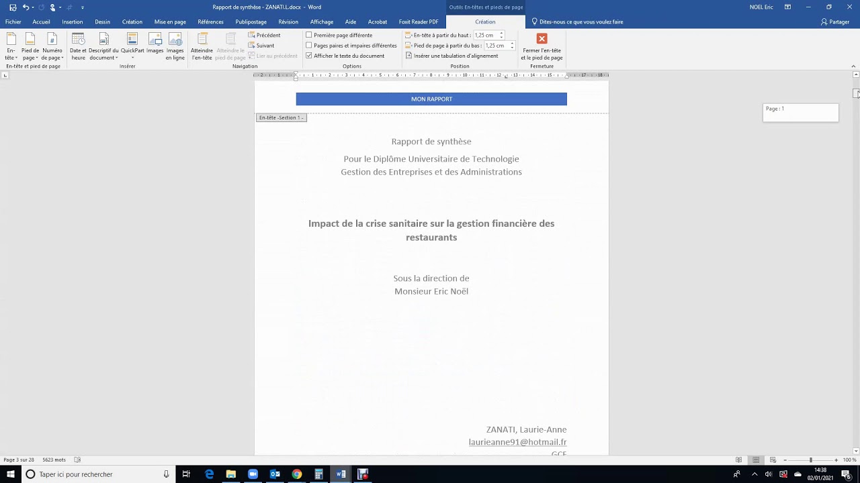Enable Pages paires et impaires différentes

[351, 46]
